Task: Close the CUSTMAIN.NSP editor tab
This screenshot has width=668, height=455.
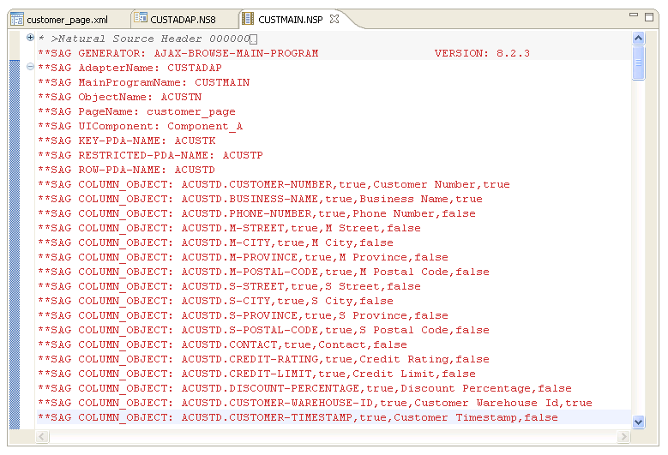Action: point(334,19)
